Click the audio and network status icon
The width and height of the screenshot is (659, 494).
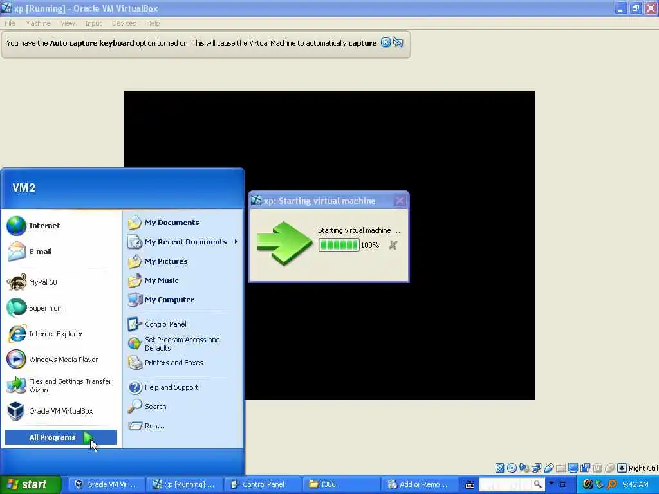tap(524, 468)
